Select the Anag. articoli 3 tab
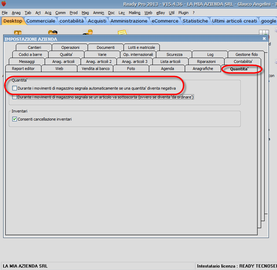Viewport: 277px width, 270px height. pyautogui.click(x=134, y=62)
